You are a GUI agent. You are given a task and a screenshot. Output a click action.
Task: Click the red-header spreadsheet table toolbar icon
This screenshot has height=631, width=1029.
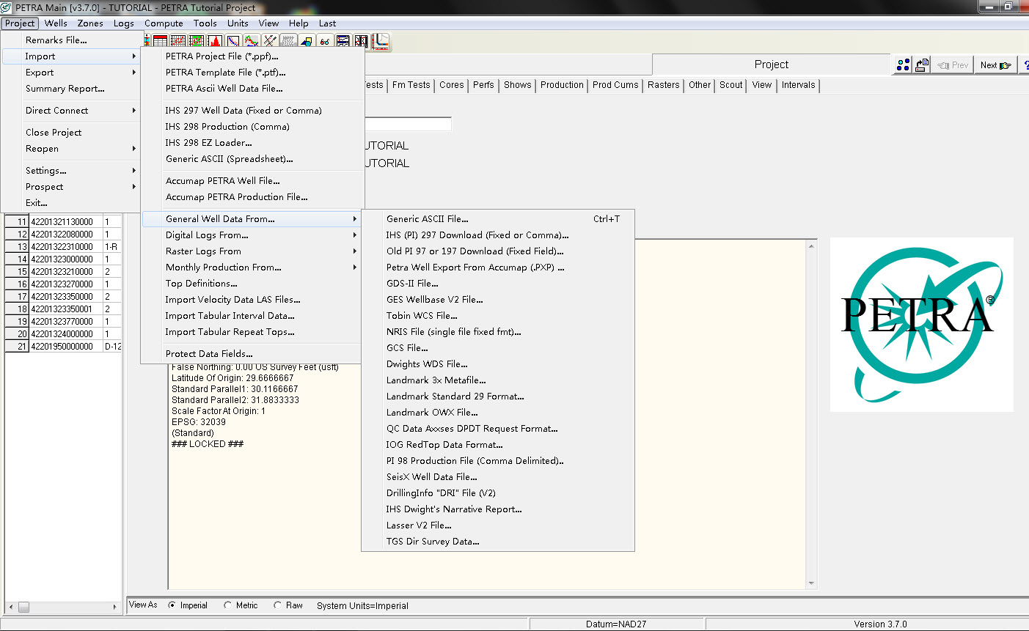pos(160,41)
